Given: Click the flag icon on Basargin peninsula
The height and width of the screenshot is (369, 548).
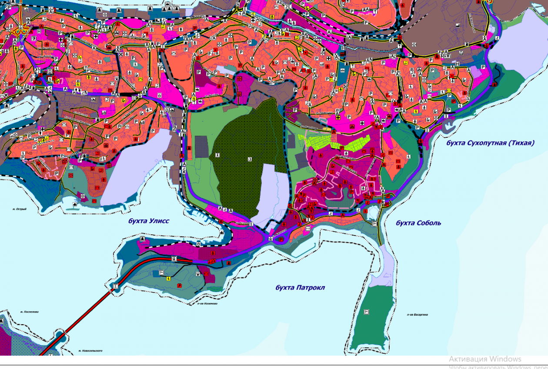Looking at the screenshot, I should click(x=367, y=311).
